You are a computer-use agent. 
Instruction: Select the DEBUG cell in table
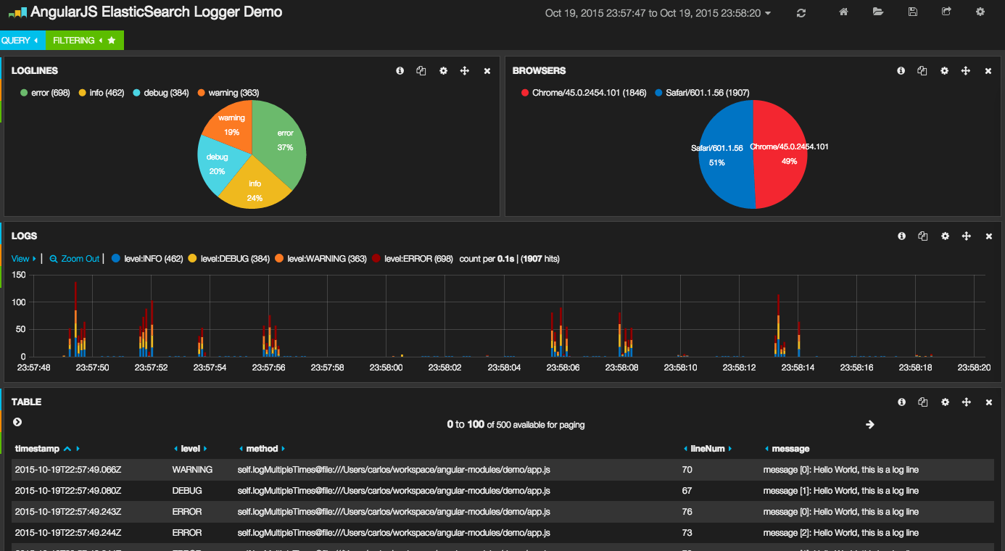[x=187, y=491]
